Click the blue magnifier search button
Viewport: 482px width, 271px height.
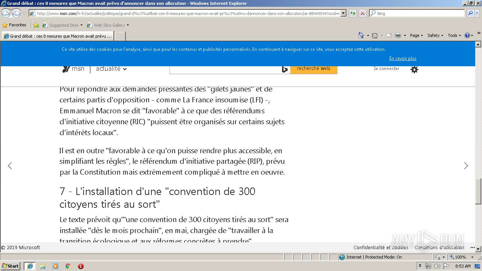[470, 14]
